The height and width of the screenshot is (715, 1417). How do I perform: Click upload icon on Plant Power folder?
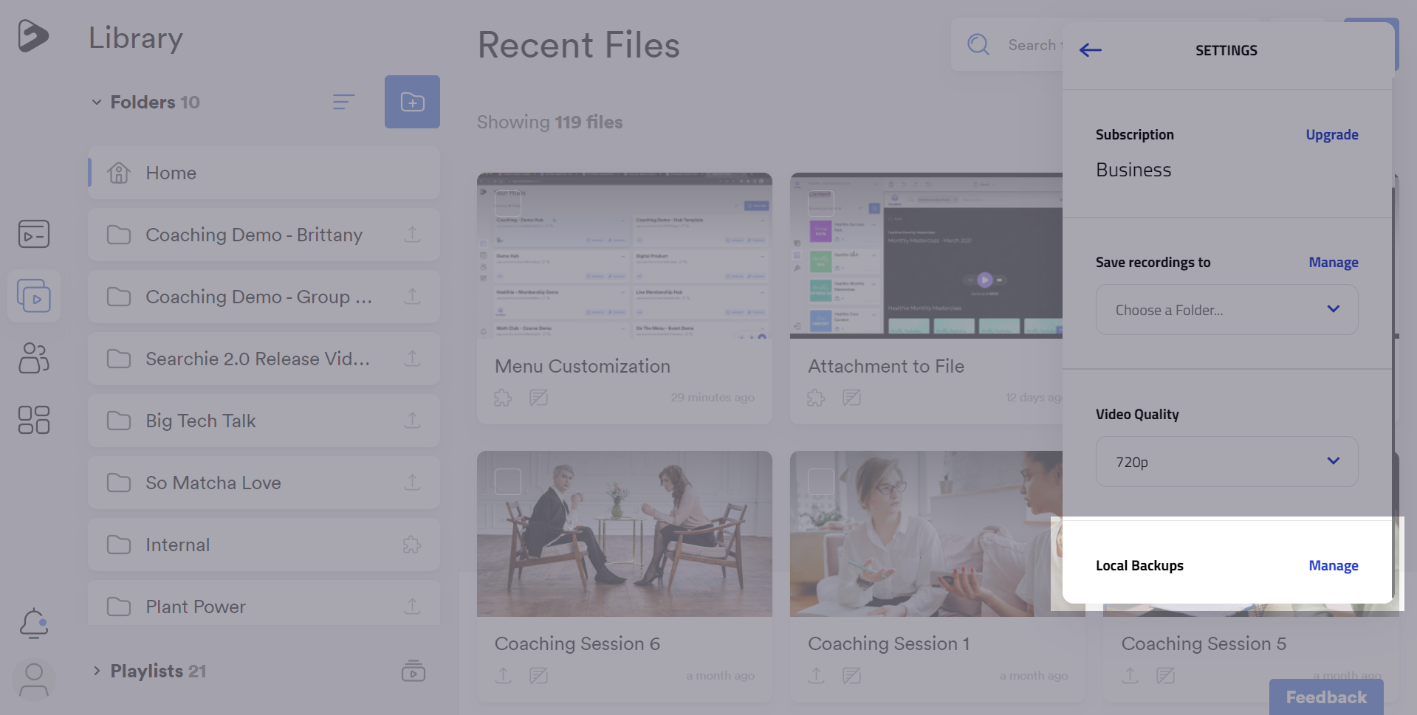point(413,607)
